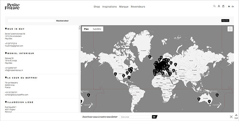
Task: Click the TOUTES filter button
Action: [x=225, y=21]
